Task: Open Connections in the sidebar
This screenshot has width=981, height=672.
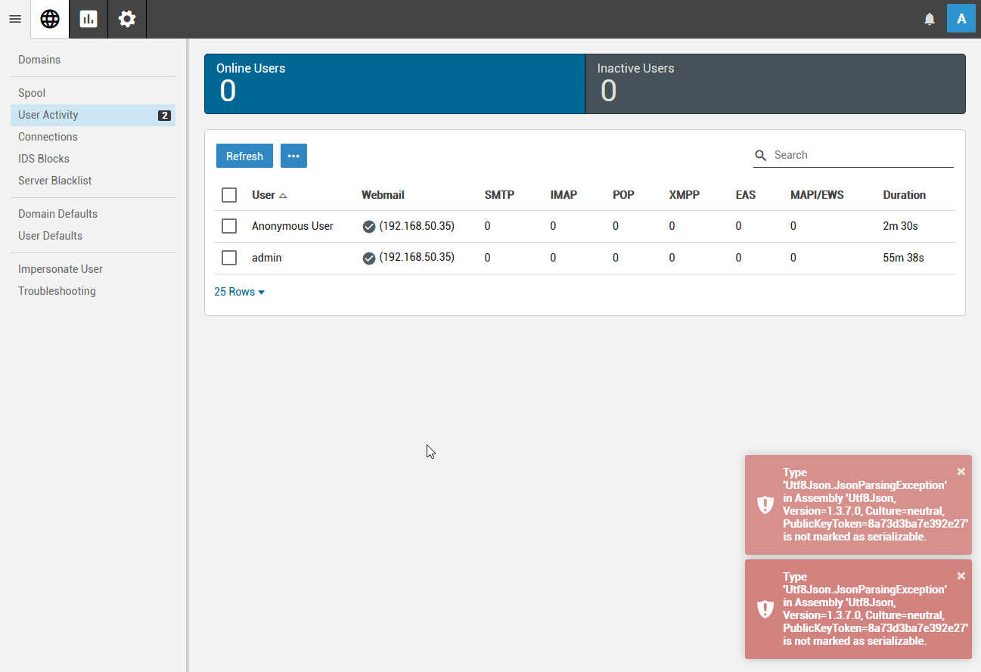Action: (x=48, y=137)
